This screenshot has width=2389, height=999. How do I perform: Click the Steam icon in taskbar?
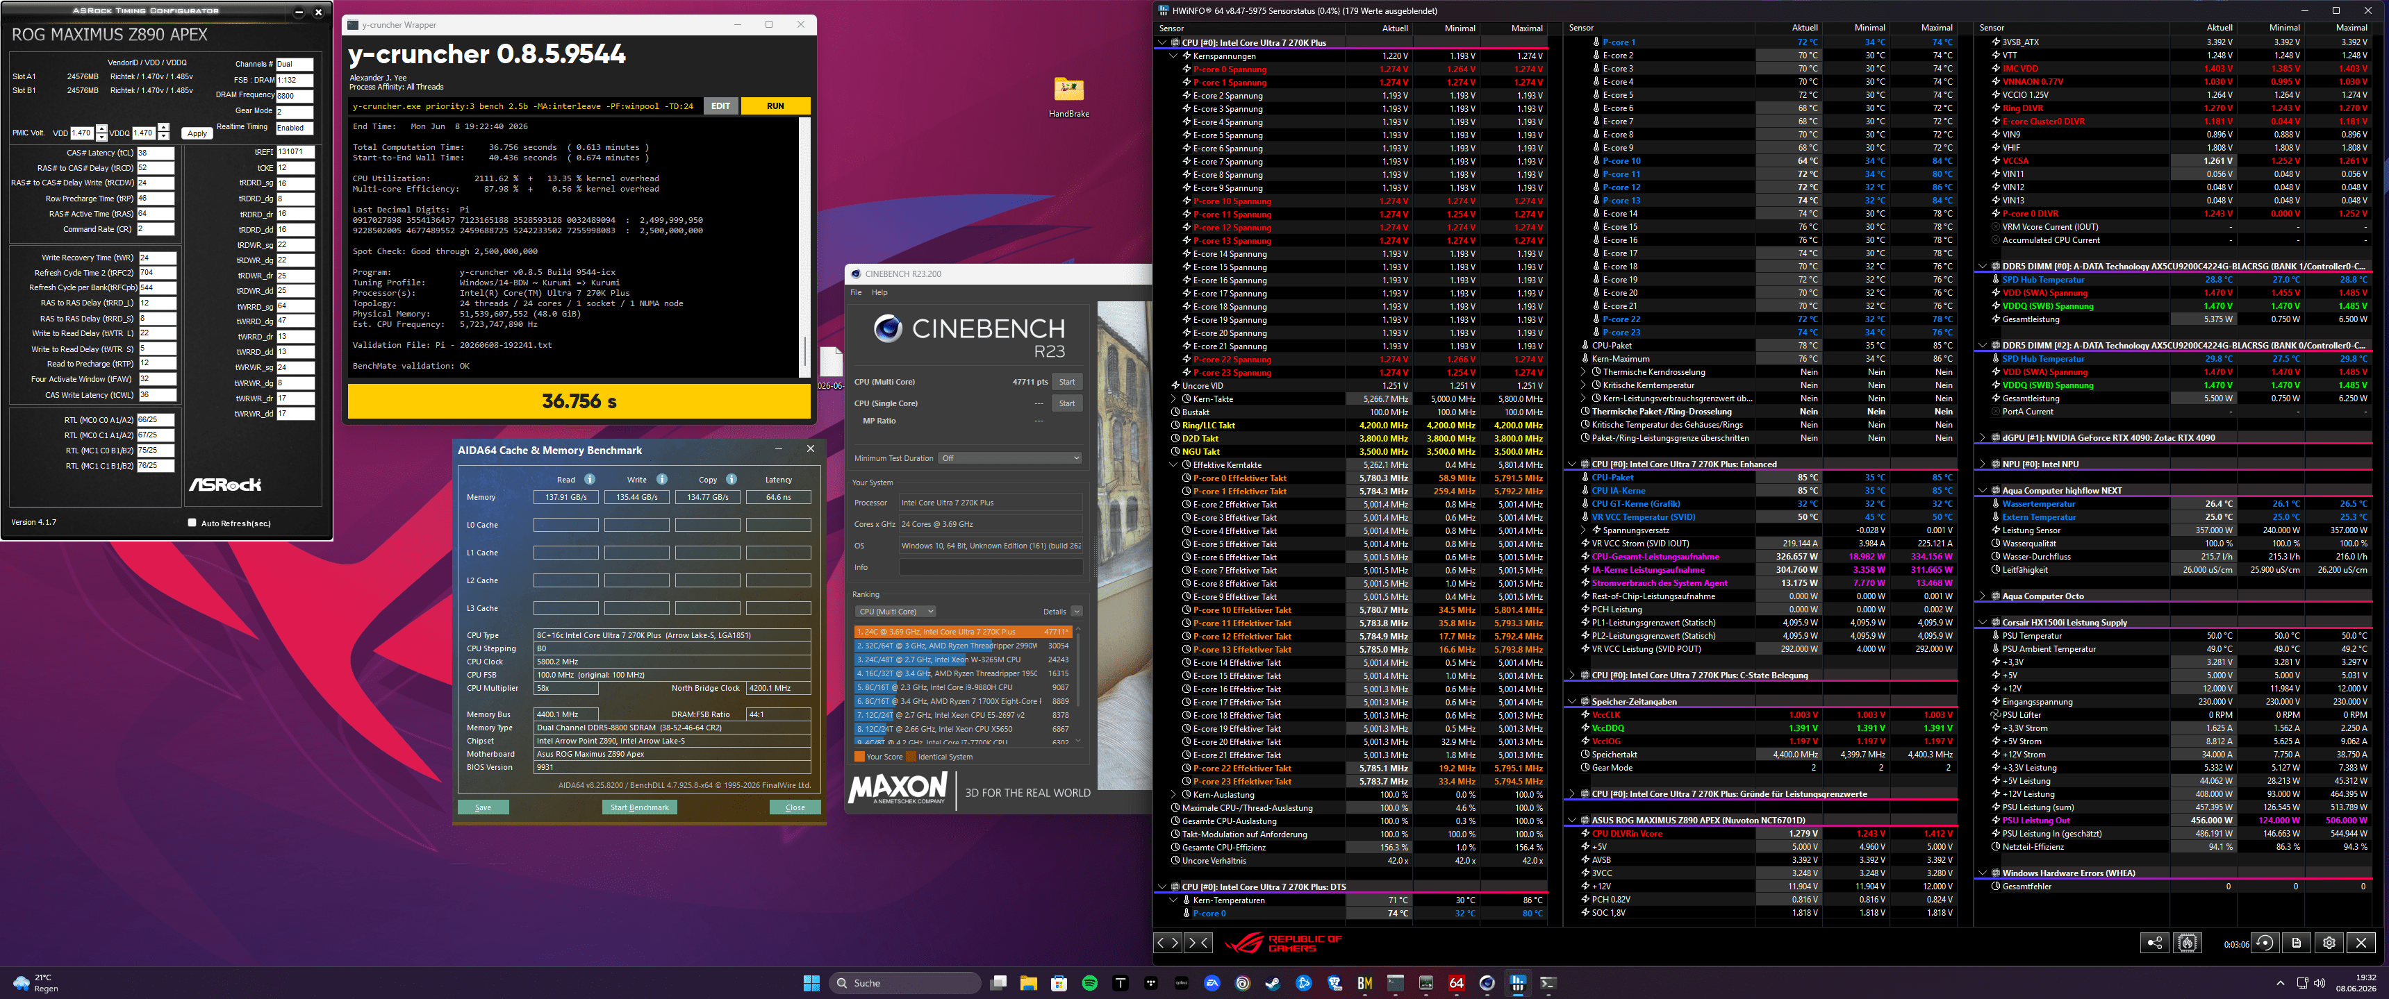pyautogui.click(x=1273, y=982)
